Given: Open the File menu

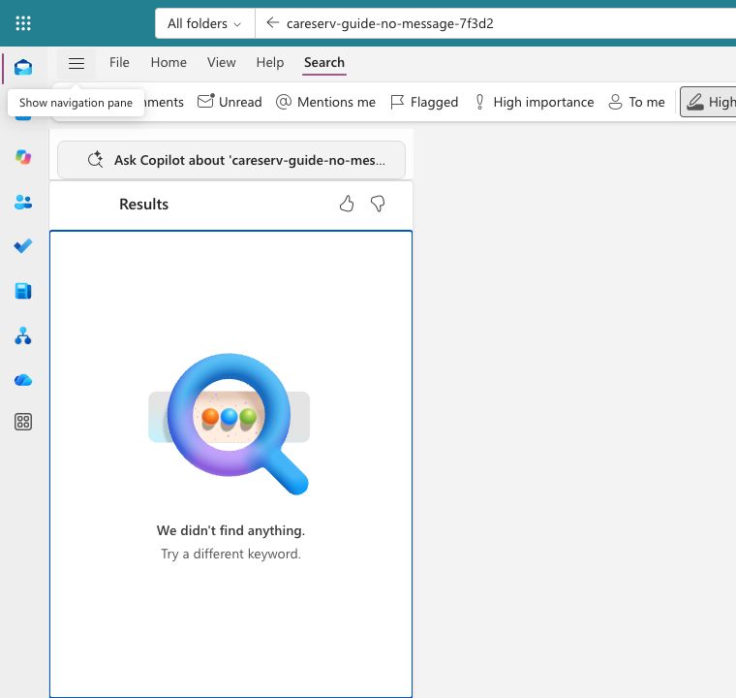Looking at the screenshot, I should point(119,62).
